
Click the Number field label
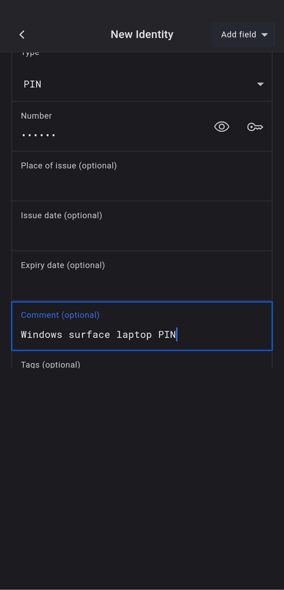coord(36,116)
